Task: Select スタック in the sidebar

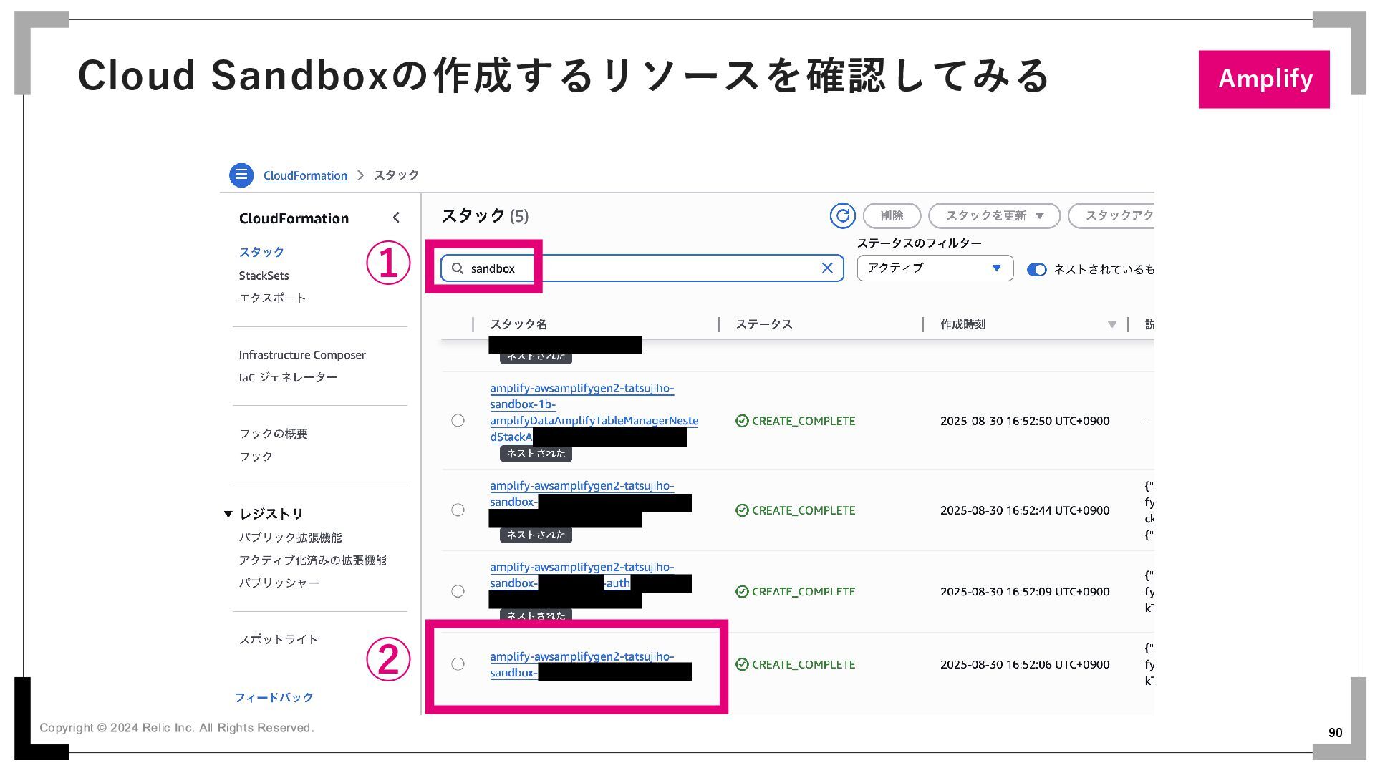Action: (261, 252)
